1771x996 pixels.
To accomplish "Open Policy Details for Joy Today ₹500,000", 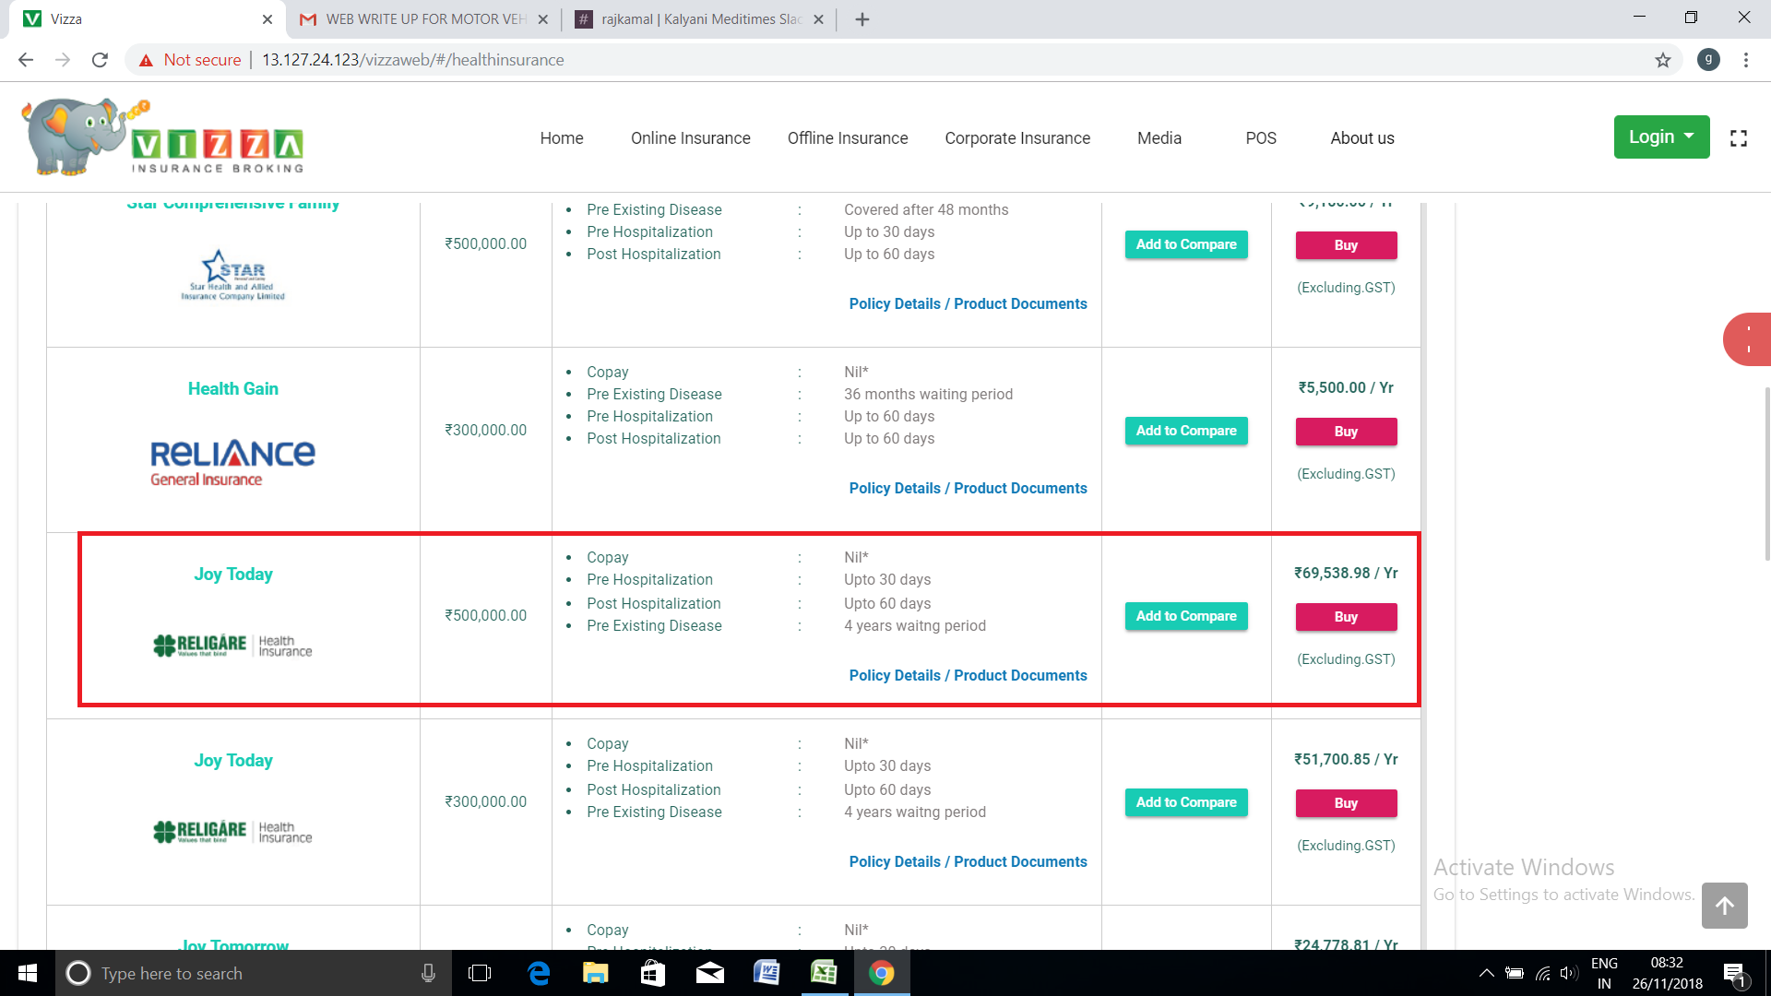I will point(968,675).
